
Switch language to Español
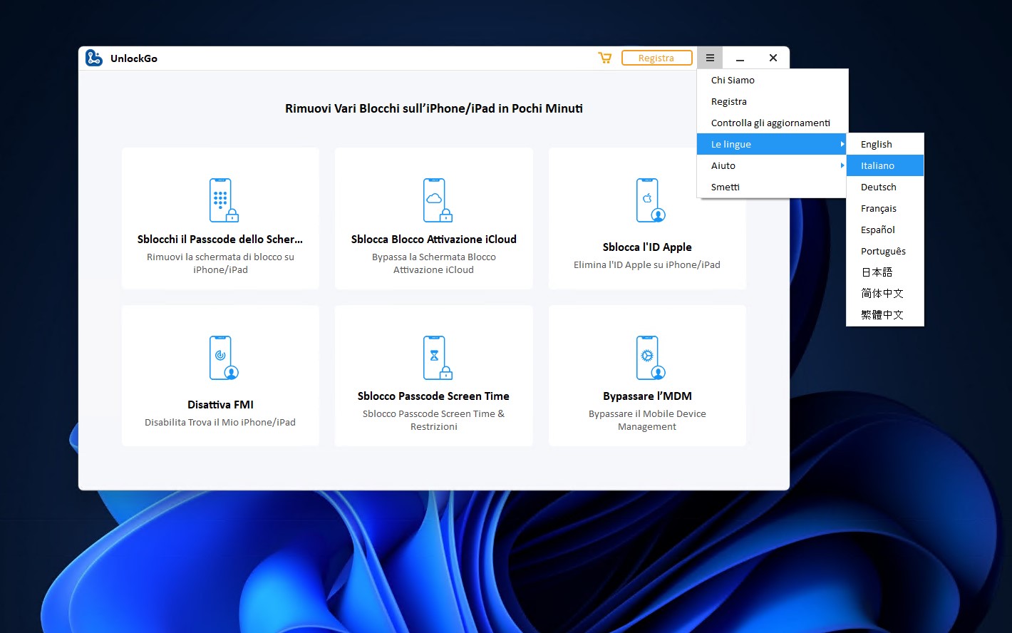point(885,230)
